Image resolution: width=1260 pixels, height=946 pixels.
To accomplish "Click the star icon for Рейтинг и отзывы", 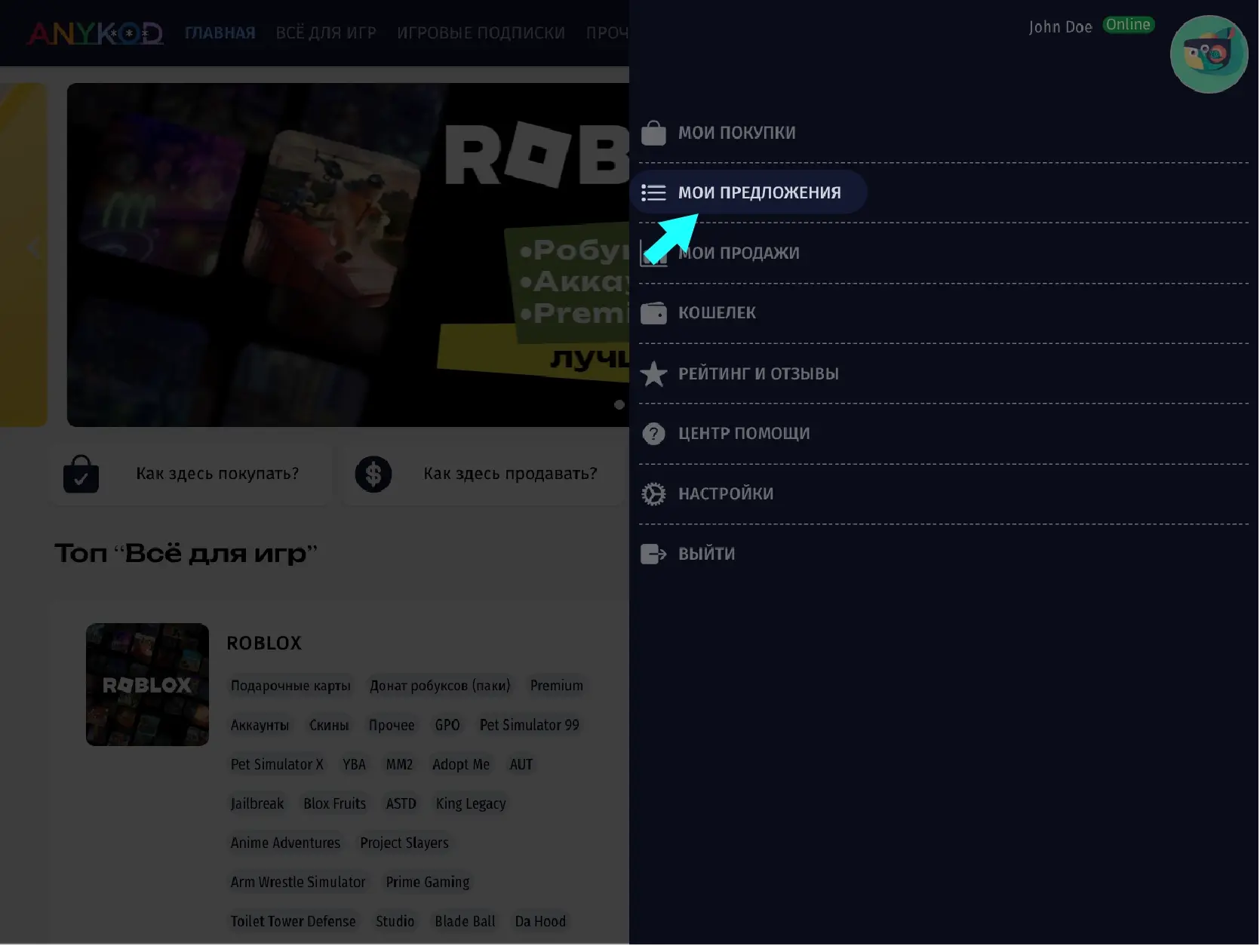I will (653, 373).
